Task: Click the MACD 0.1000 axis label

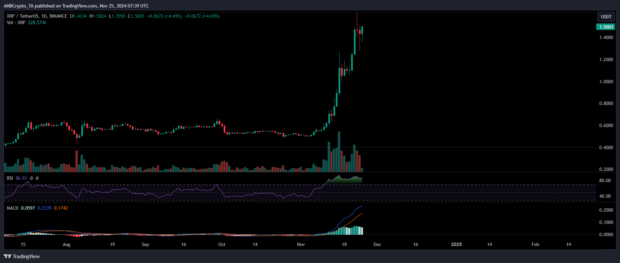Action: (606, 222)
